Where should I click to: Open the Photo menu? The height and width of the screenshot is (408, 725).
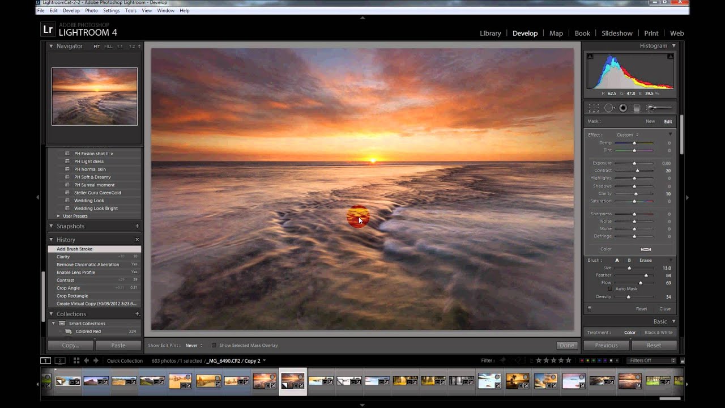point(91,11)
